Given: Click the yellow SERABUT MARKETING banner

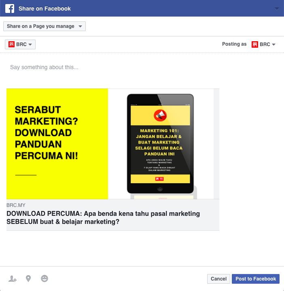Looking at the screenshot, I should [57, 144].
